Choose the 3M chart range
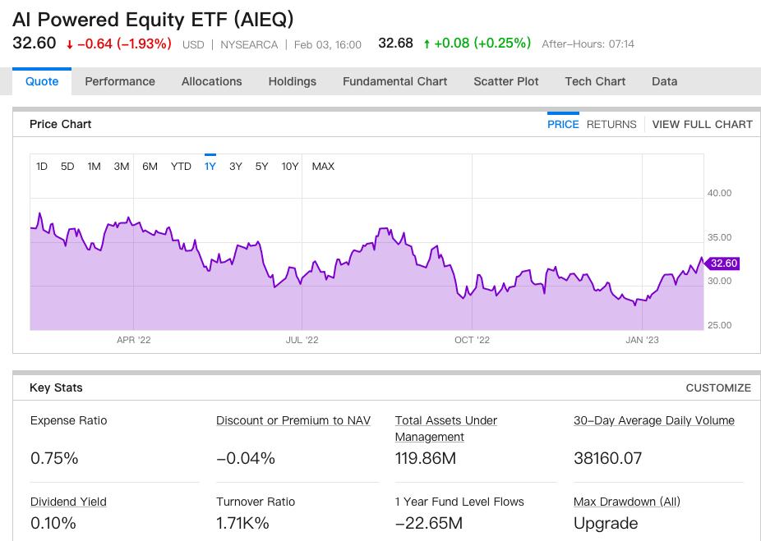The height and width of the screenshot is (541, 761). 122,167
